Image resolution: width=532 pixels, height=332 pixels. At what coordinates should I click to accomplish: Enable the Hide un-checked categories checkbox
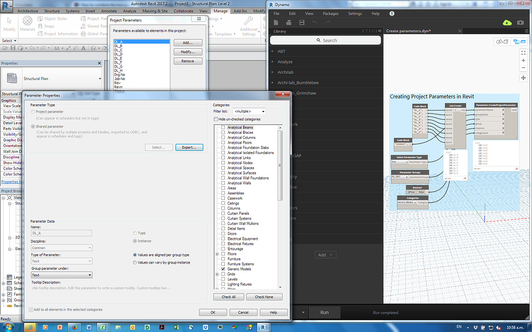point(216,119)
